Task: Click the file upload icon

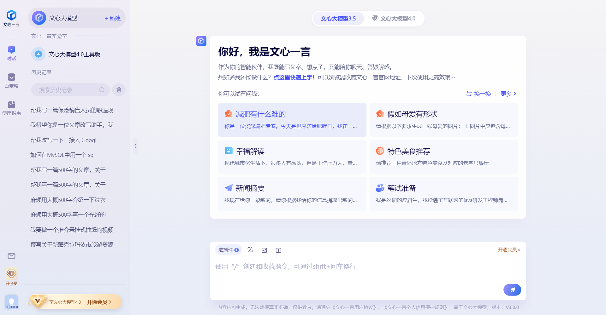Action: [278, 250]
